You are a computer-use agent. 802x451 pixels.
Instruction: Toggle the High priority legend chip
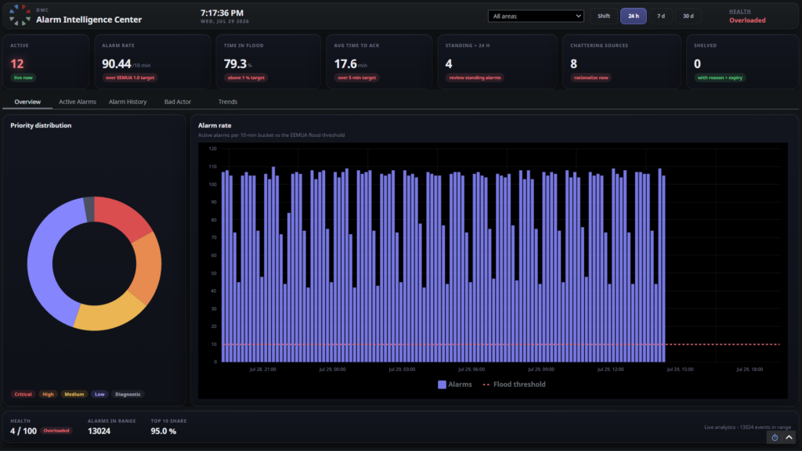click(48, 395)
